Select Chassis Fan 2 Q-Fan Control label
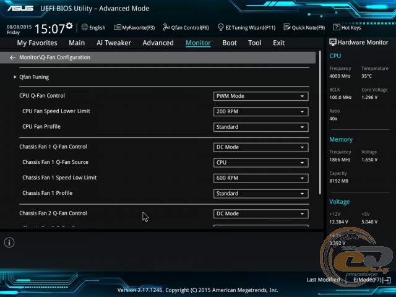The width and height of the screenshot is (396, 297). coord(53,213)
